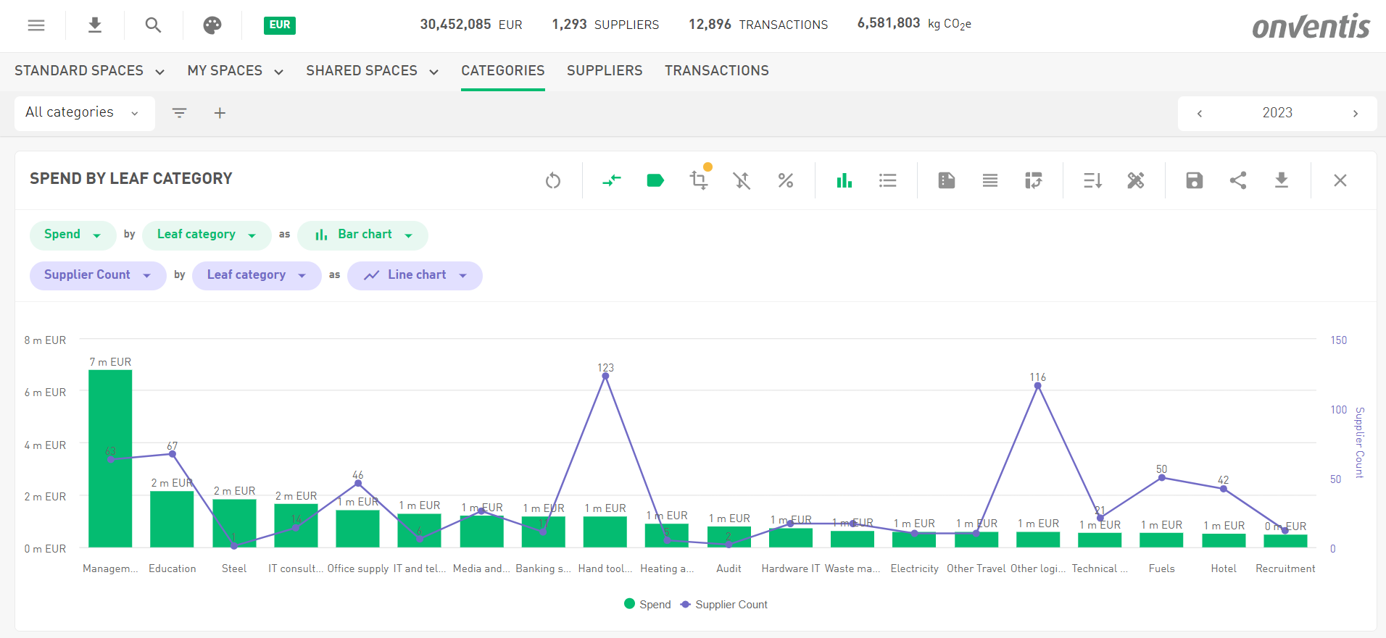Click the EUR currency button
The width and height of the screenshot is (1386, 638).
pos(280,25)
